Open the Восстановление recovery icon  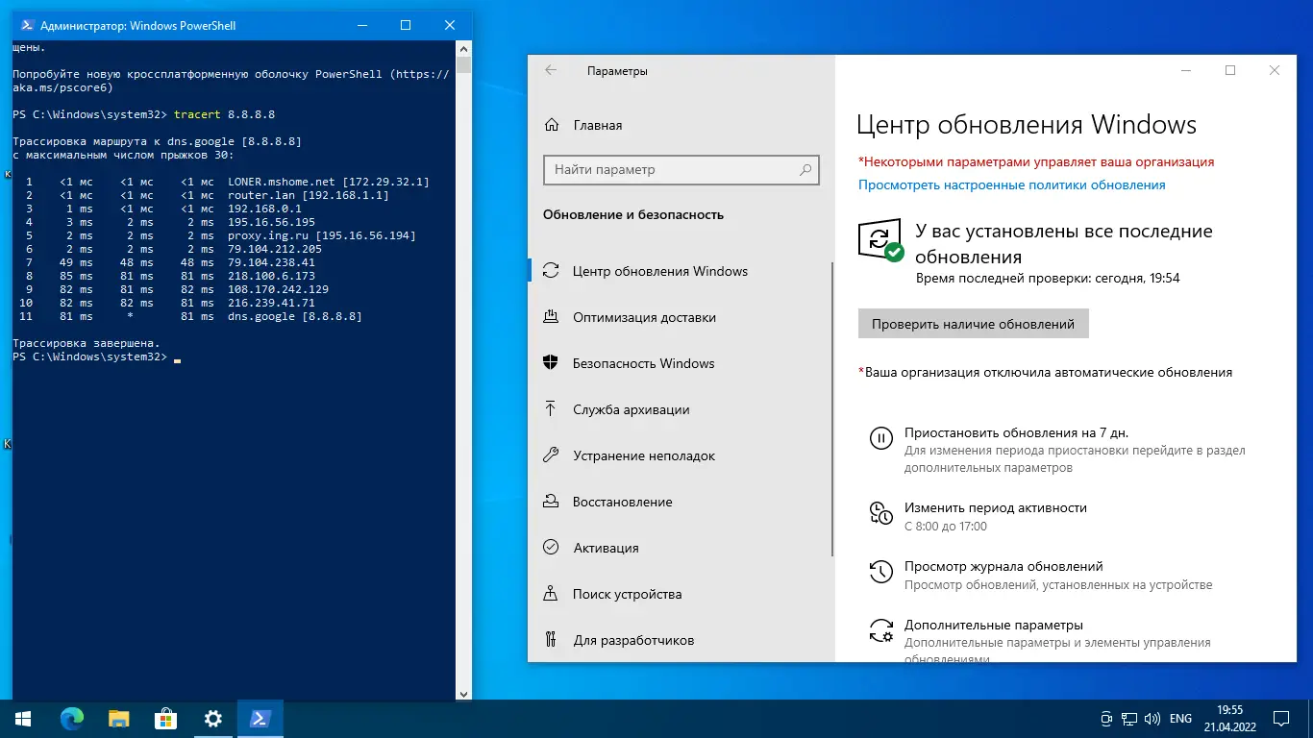coord(551,502)
